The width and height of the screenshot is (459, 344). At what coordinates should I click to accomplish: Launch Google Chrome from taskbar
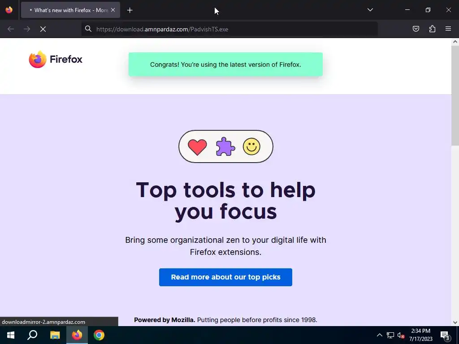point(99,335)
